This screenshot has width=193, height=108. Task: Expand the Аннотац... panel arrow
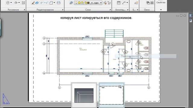pyautogui.click(x=128, y=10)
